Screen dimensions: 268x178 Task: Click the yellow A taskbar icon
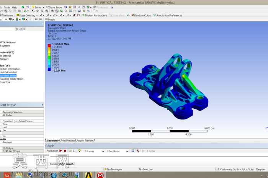coord(88,175)
